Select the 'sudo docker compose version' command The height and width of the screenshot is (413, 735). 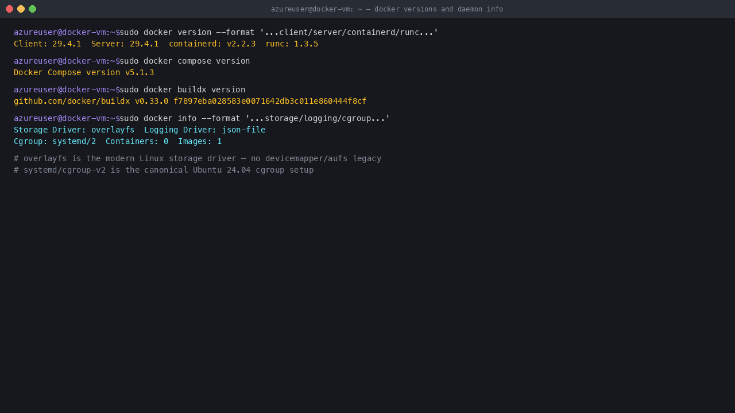(x=185, y=61)
